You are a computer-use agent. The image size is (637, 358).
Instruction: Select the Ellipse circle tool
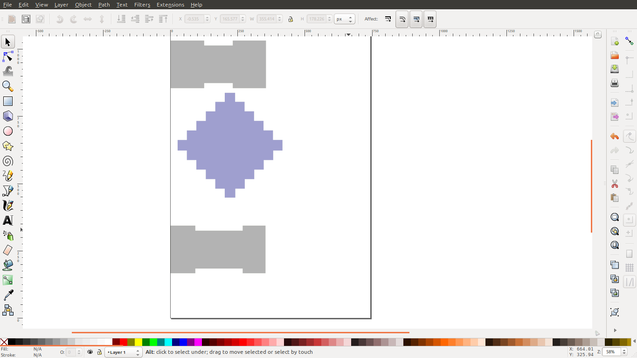point(8,131)
